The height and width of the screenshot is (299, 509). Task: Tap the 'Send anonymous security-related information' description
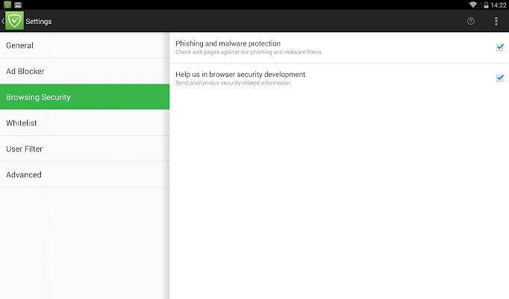(233, 83)
